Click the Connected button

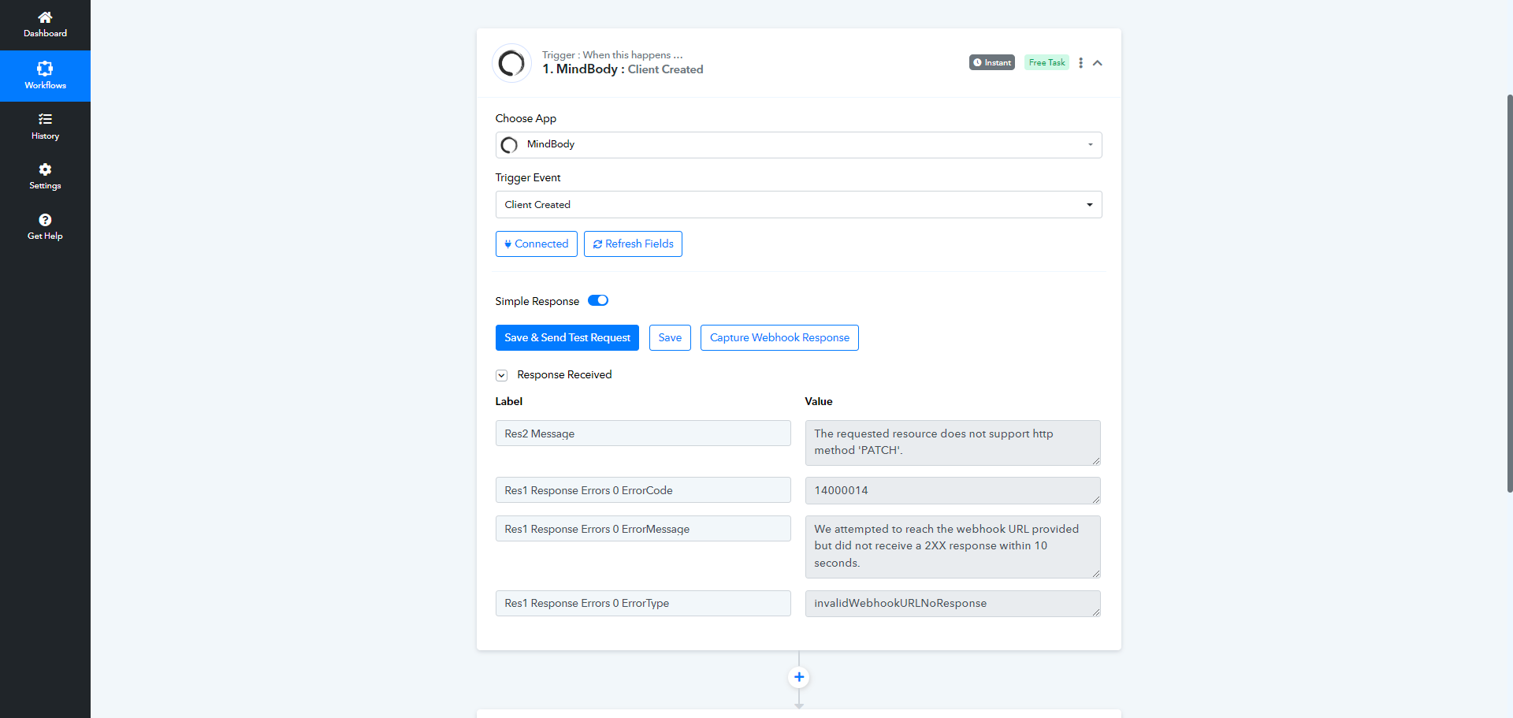point(537,244)
